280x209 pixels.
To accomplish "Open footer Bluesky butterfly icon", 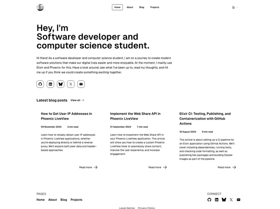I will pos(224,200).
